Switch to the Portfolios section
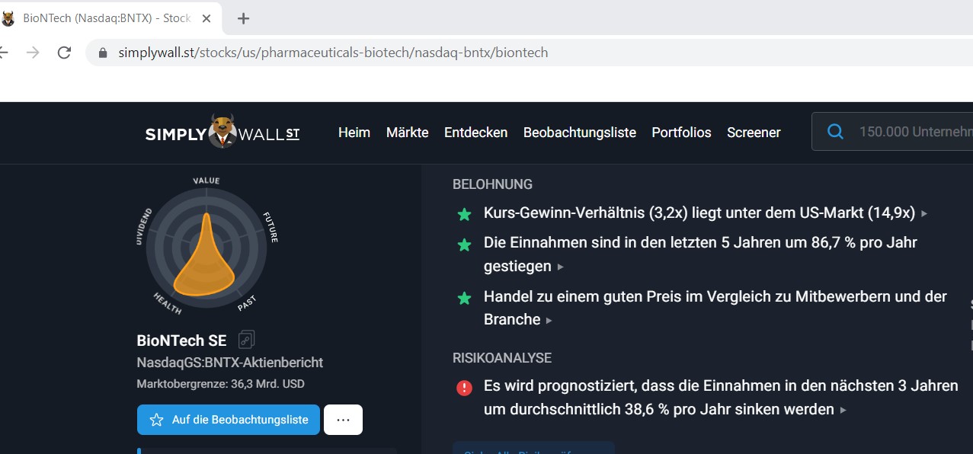The height and width of the screenshot is (454, 973). pos(681,132)
